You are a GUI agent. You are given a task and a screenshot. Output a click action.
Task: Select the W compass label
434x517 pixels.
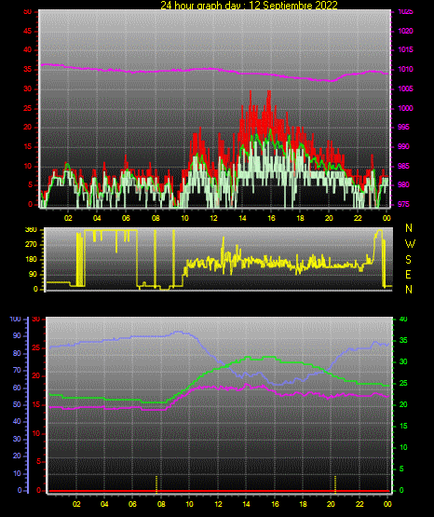click(410, 244)
